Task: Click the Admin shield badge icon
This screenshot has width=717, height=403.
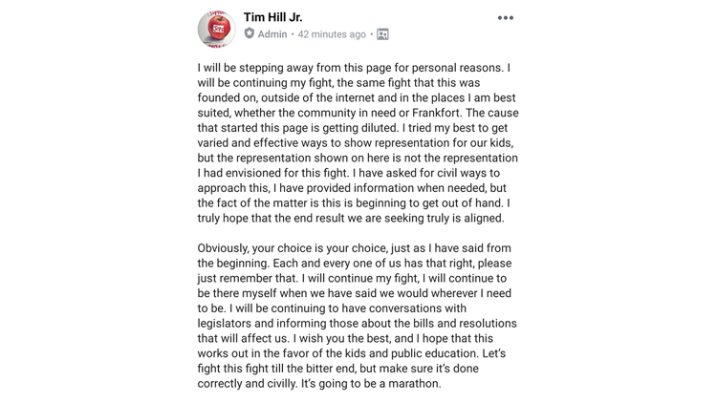Action: 250,33
